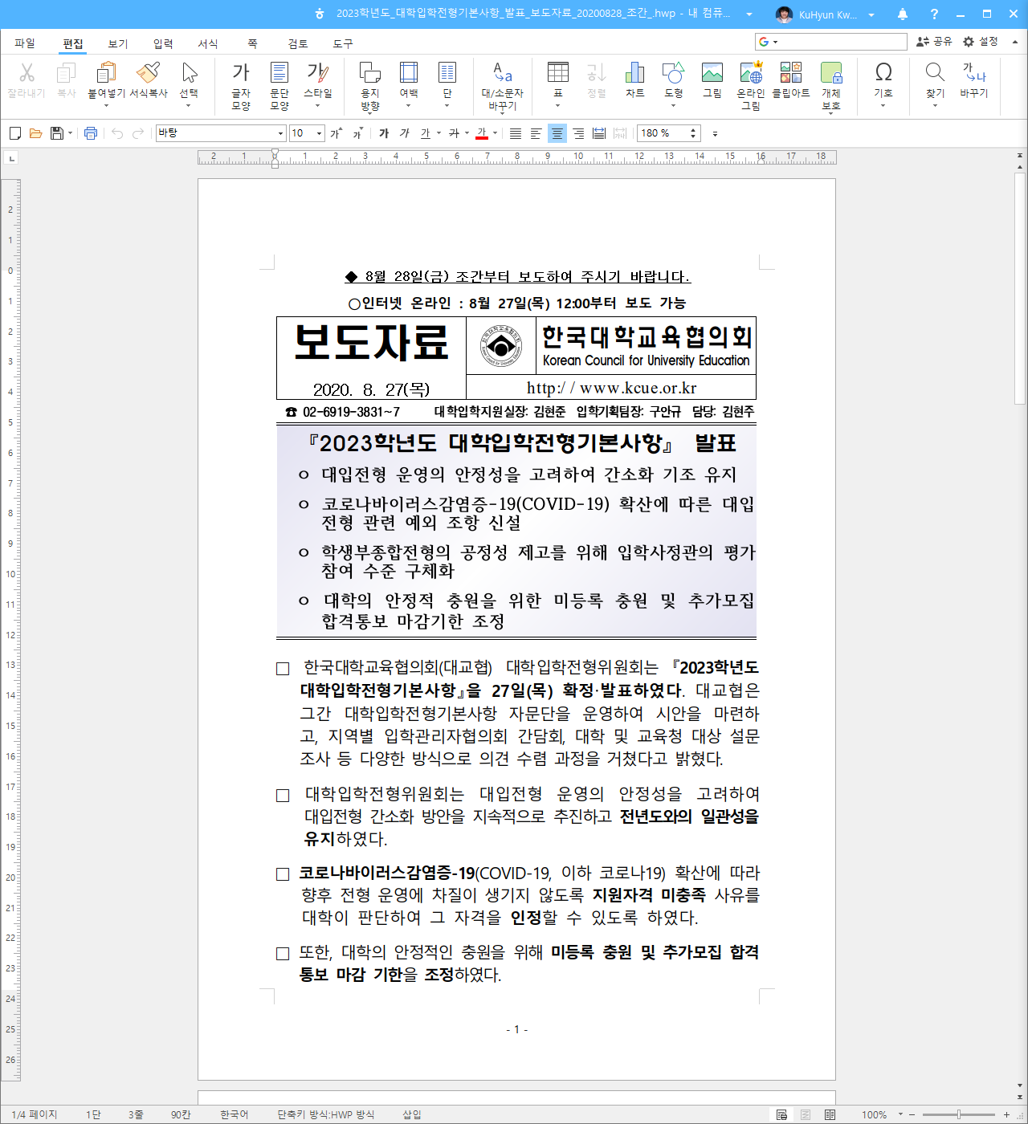Viewport: 1028px width, 1124px height.
Task: Open notifications bell icon in title bar
Action: coord(903,14)
